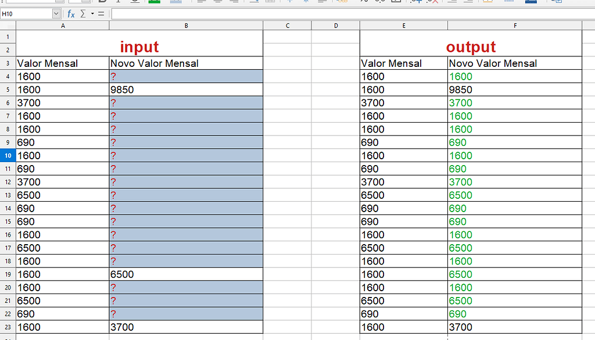595x340 pixels.
Task: Click the justify alignment icon
Action: 253,2
